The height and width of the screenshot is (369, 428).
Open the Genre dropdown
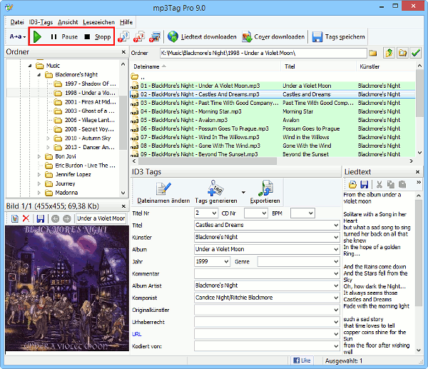(336, 262)
